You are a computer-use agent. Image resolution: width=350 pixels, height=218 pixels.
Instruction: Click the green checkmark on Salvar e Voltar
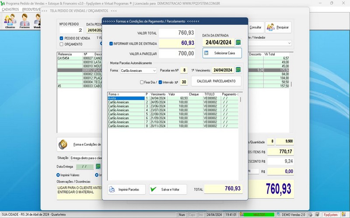point(153,190)
